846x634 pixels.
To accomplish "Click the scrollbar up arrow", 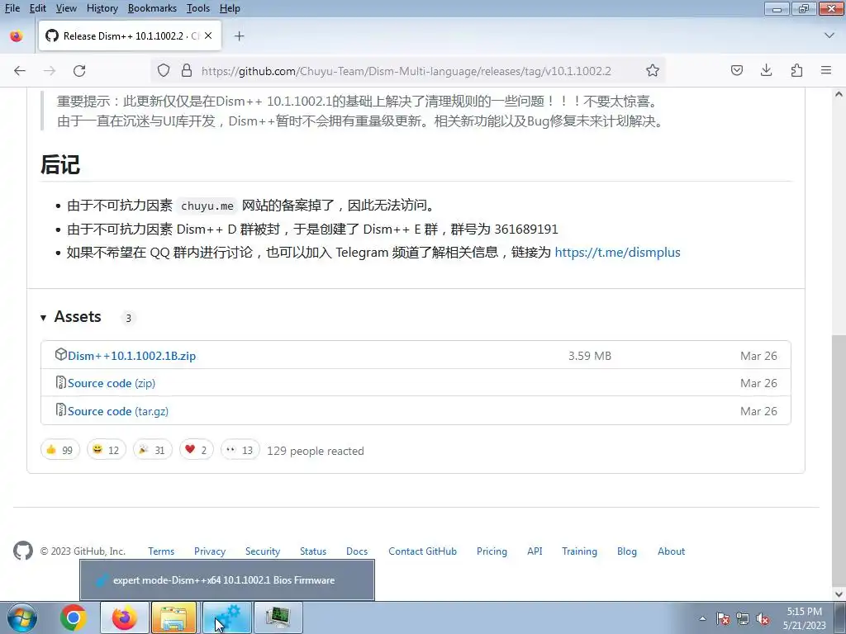I will pyautogui.click(x=839, y=94).
